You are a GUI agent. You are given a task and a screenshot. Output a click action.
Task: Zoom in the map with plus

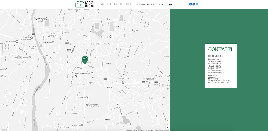point(167,124)
